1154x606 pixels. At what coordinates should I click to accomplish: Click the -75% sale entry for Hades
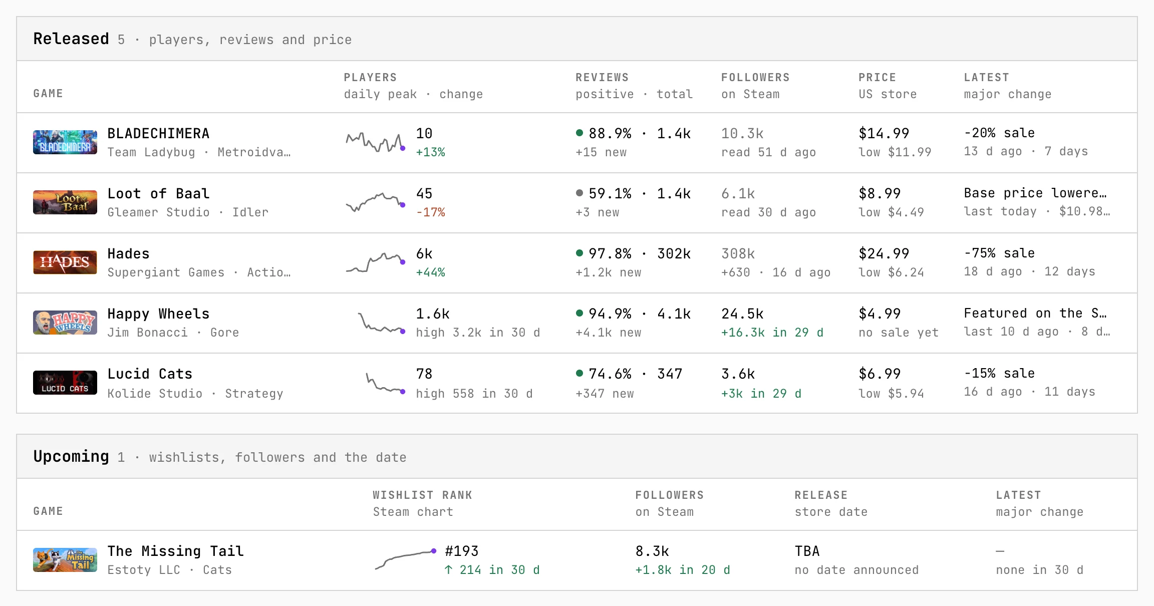[x=999, y=253]
